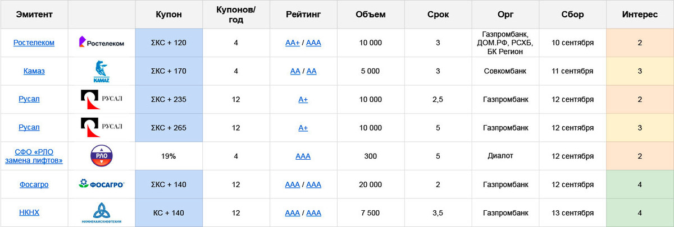Click Ростелеком's AA+ rating link
The width and height of the screenshot is (674, 227).
292,43
